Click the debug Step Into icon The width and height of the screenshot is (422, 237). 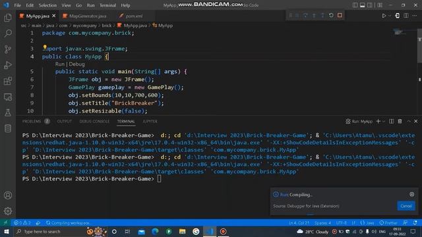coord(314,15)
